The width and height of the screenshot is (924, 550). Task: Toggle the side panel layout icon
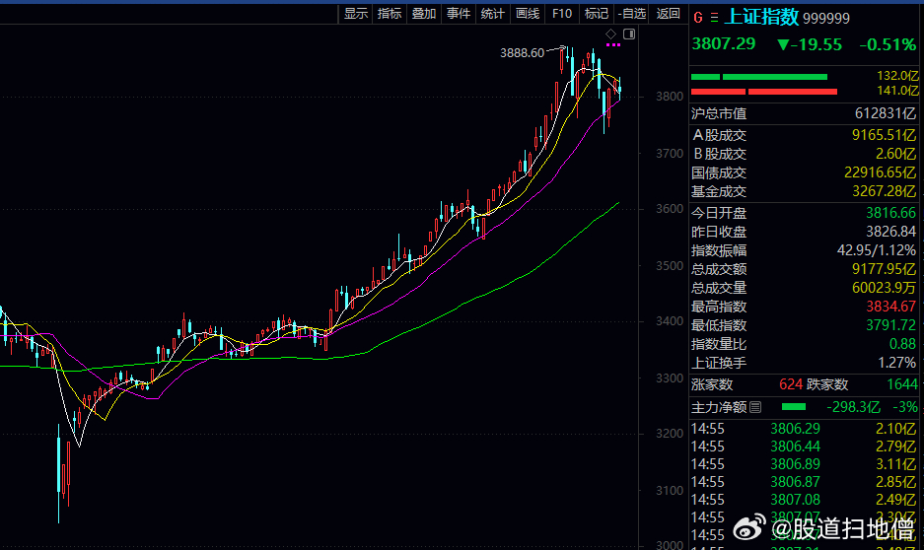coord(629,34)
